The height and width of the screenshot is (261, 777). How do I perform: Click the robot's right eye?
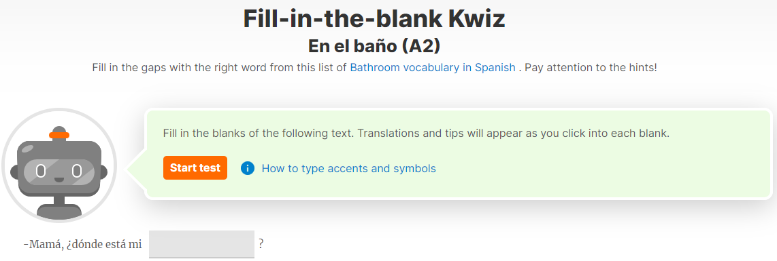coord(77,172)
